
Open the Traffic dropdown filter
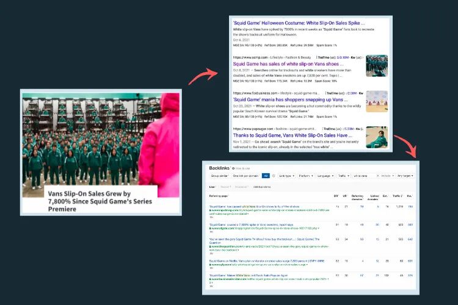(x=343, y=176)
